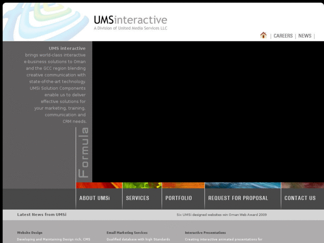This screenshot has width=324, height=243.
Task: Click the Interactive Presentations heading
Action: point(205,233)
